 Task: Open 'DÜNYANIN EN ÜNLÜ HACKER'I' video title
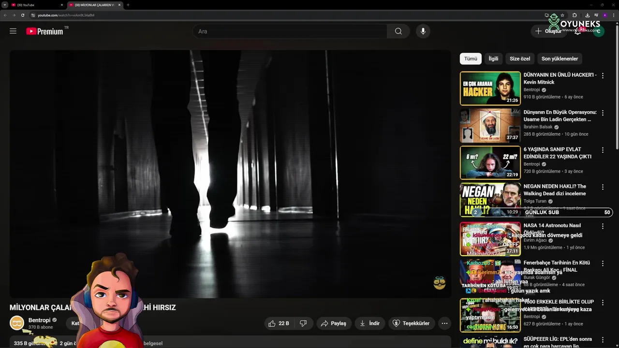pyautogui.click(x=560, y=79)
